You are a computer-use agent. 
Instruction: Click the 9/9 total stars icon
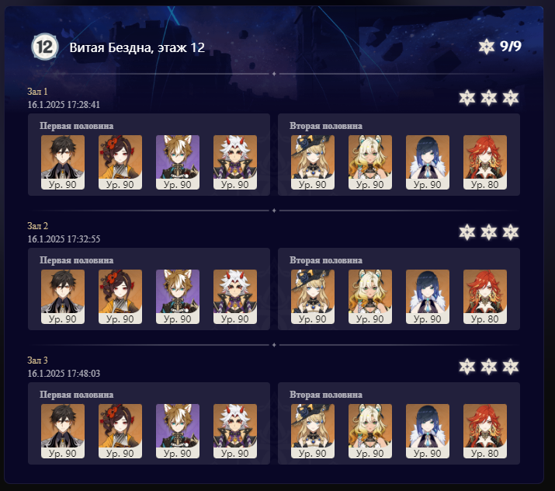point(487,47)
